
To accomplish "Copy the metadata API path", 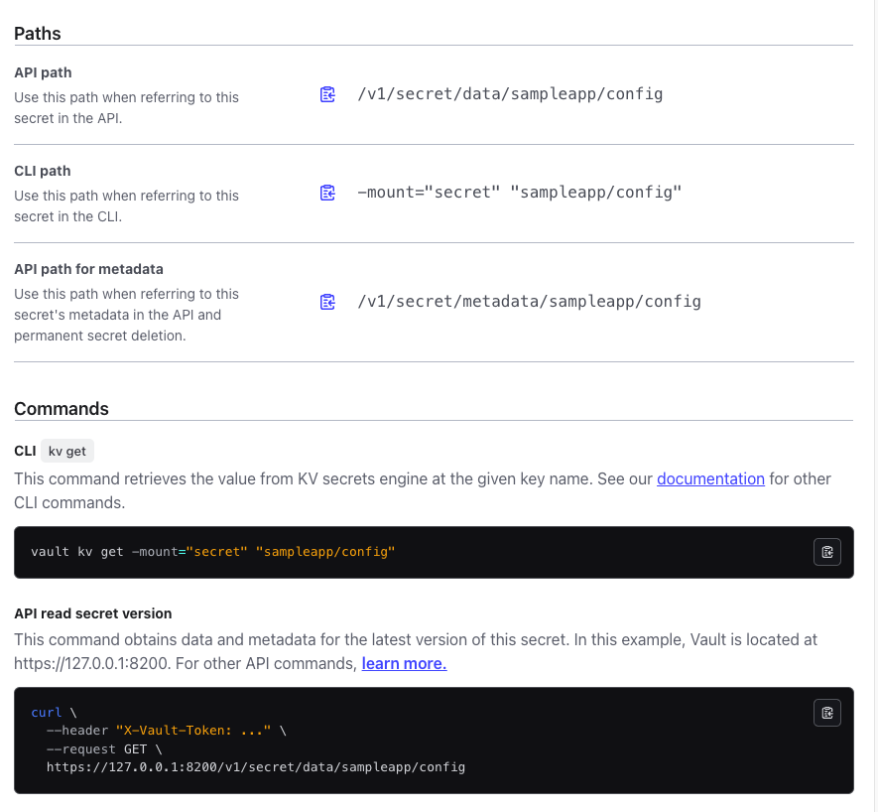I will 327,302.
